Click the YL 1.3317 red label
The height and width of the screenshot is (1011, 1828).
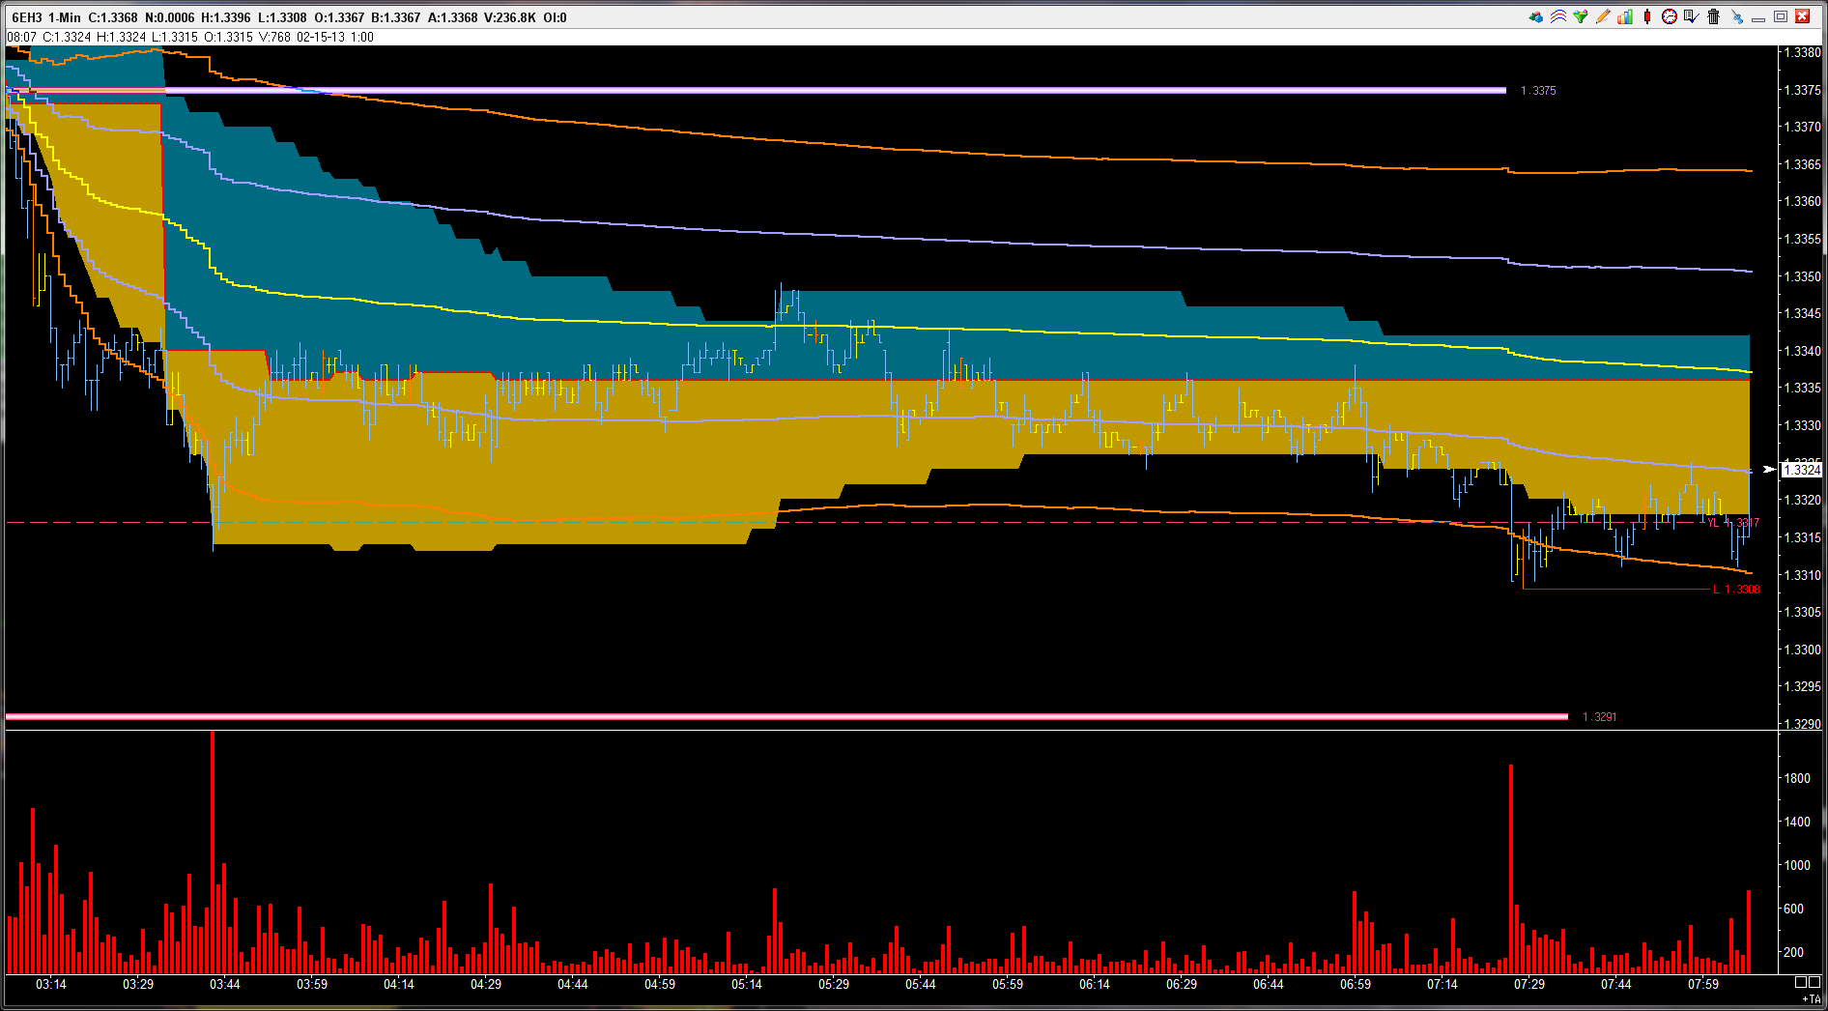tap(1733, 523)
